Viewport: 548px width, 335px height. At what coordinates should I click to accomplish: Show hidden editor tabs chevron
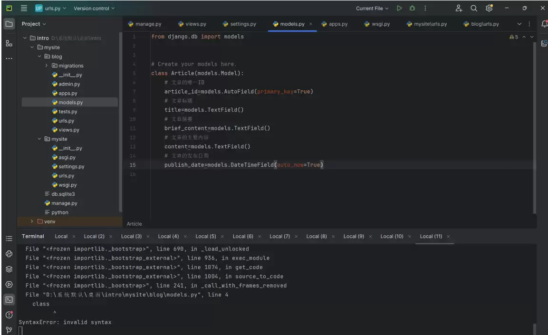click(x=519, y=24)
